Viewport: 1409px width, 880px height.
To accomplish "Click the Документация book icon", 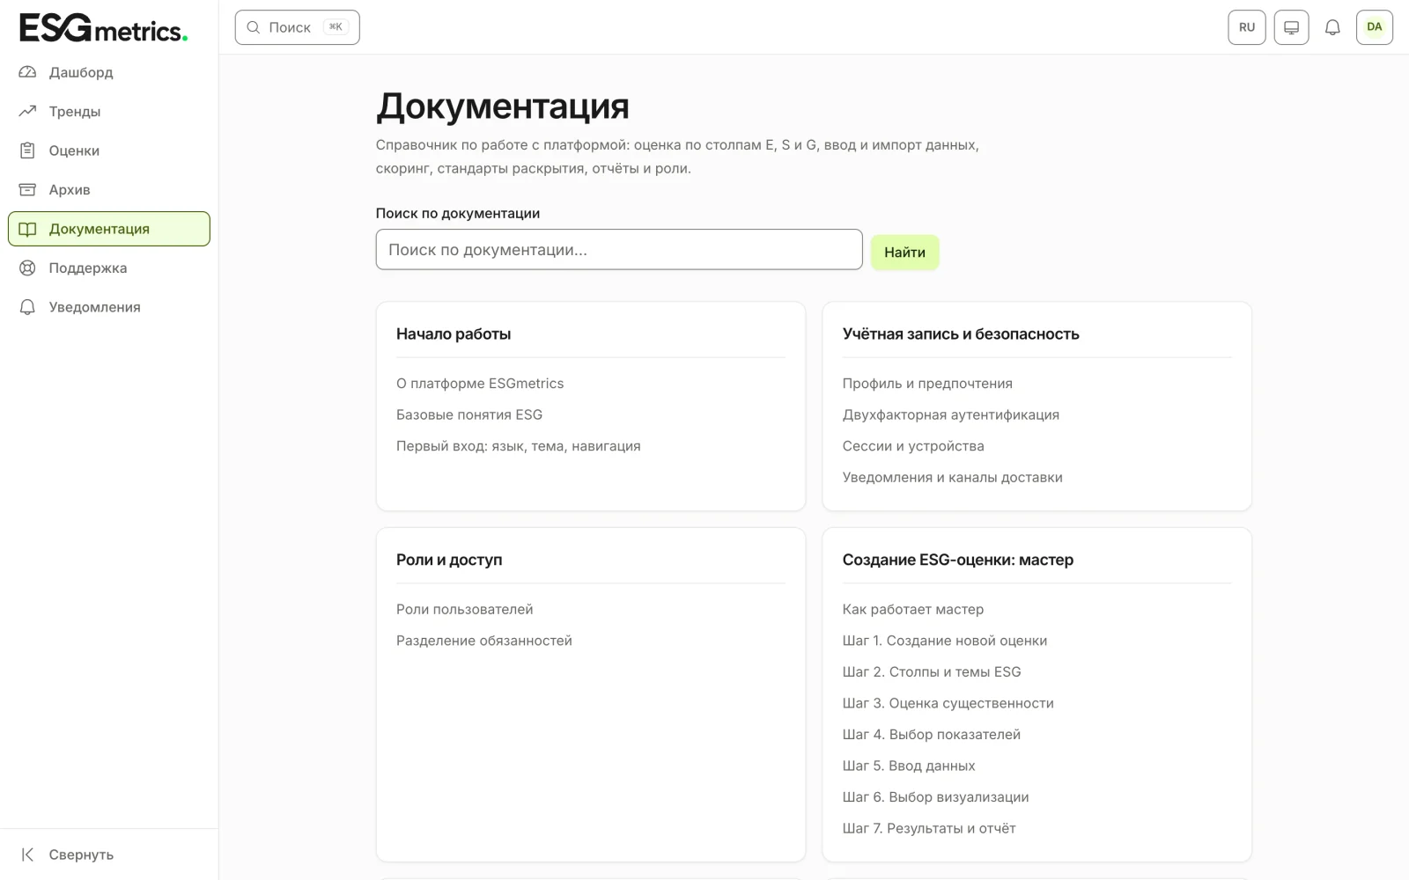I will [27, 229].
